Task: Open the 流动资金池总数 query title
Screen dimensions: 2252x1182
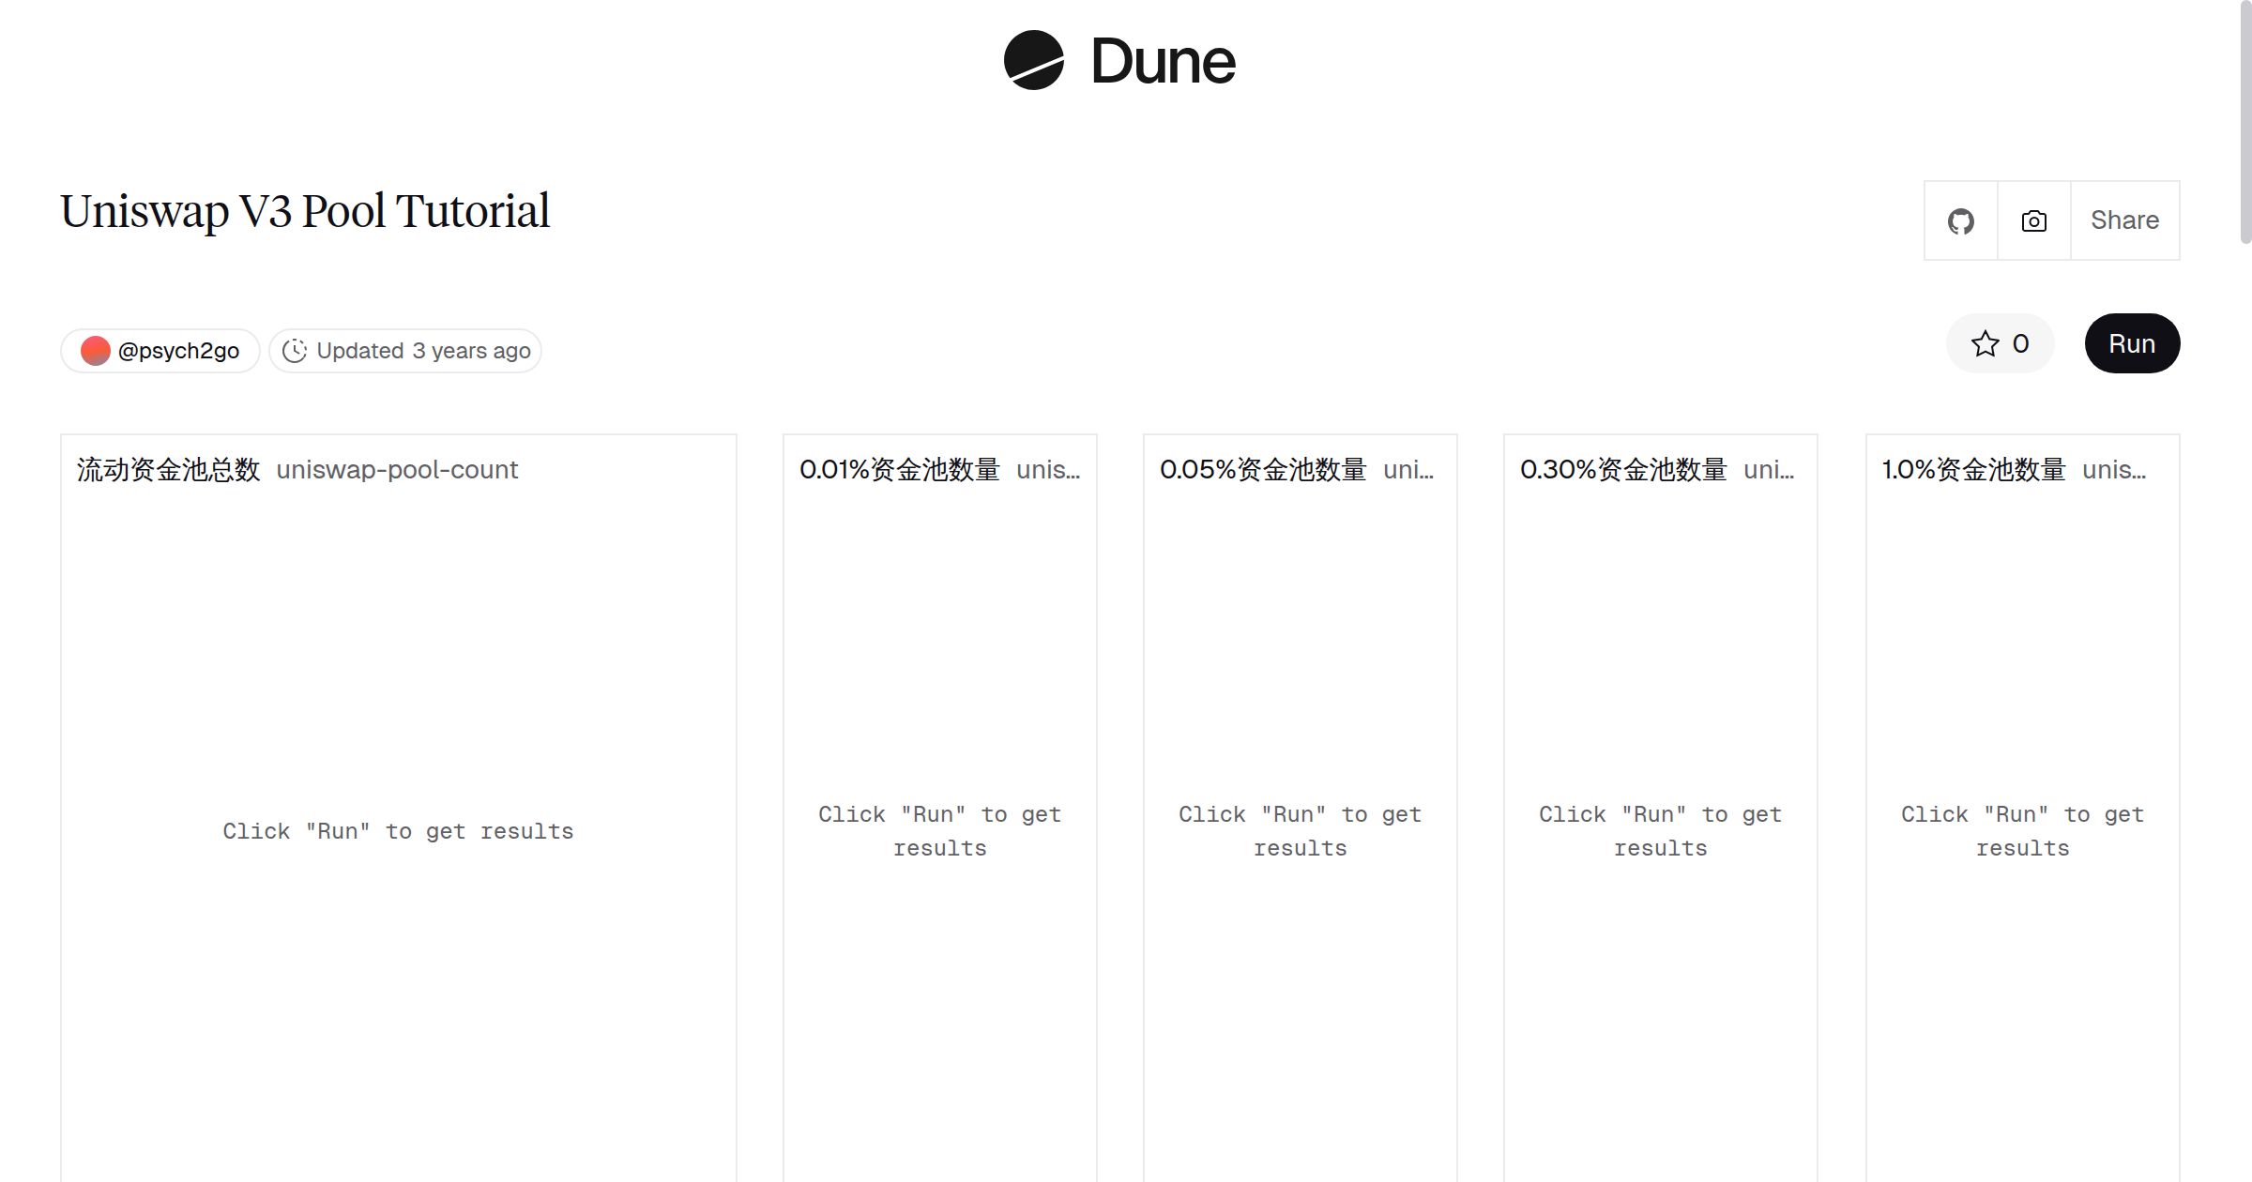Action: click(x=168, y=470)
